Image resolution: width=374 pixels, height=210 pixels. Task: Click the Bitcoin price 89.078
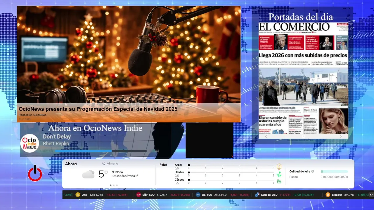pyautogui.click(x=349, y=195)
